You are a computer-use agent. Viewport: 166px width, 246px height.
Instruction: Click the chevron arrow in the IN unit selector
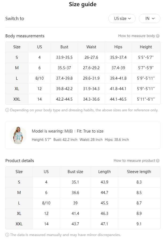[153, 19]
